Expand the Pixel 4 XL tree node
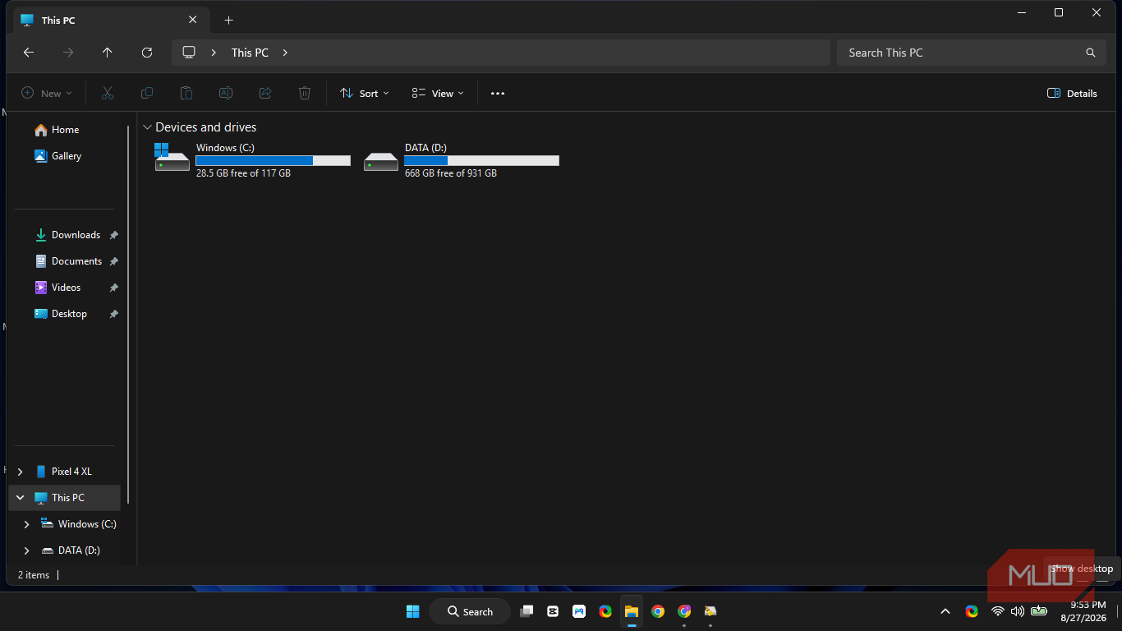This screenshot has height=631, width=1122. click(x=21, y=472)
